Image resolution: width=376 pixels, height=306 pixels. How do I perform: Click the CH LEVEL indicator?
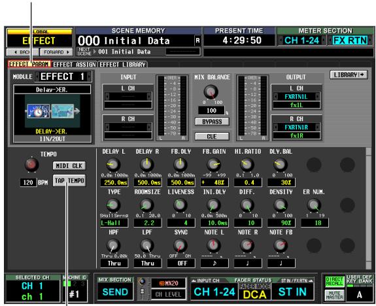pos(169,294)
